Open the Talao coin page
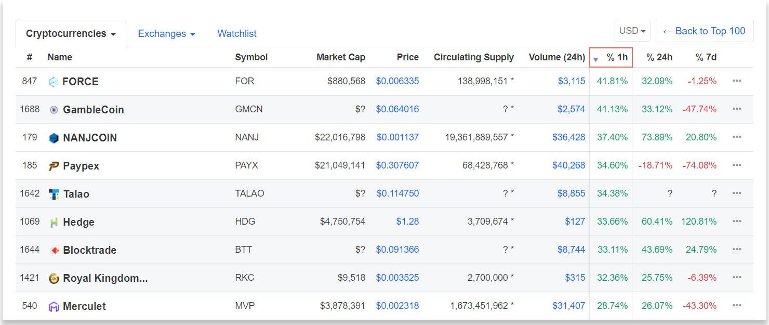Screen dimensions: 769x325 point(76,194)
